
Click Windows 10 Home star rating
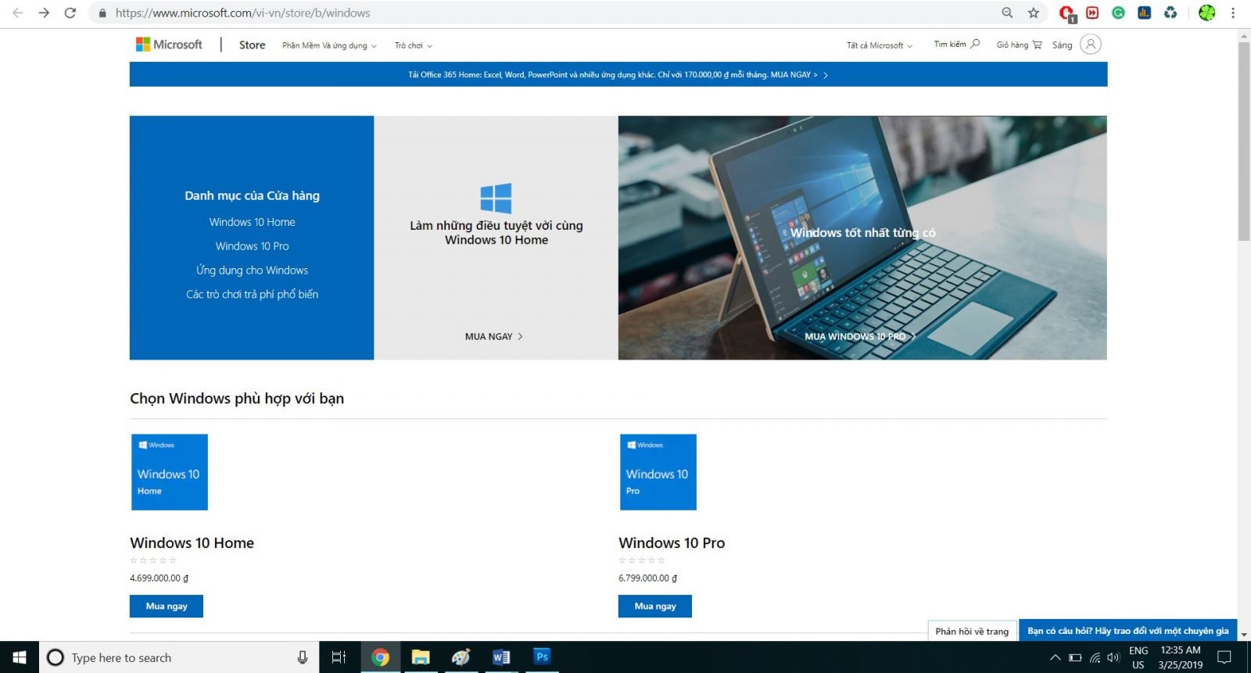[153, 560]
